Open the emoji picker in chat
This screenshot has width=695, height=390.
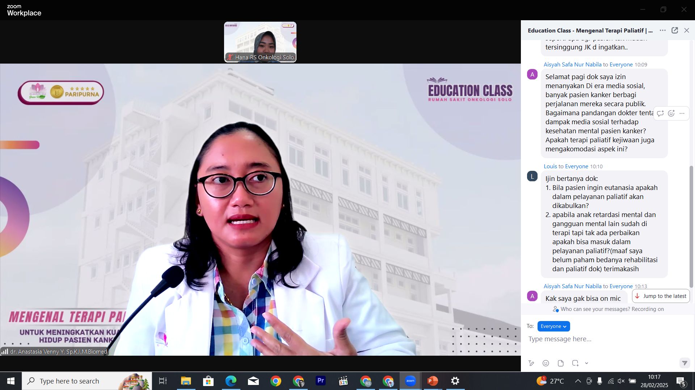coord(546,363)
